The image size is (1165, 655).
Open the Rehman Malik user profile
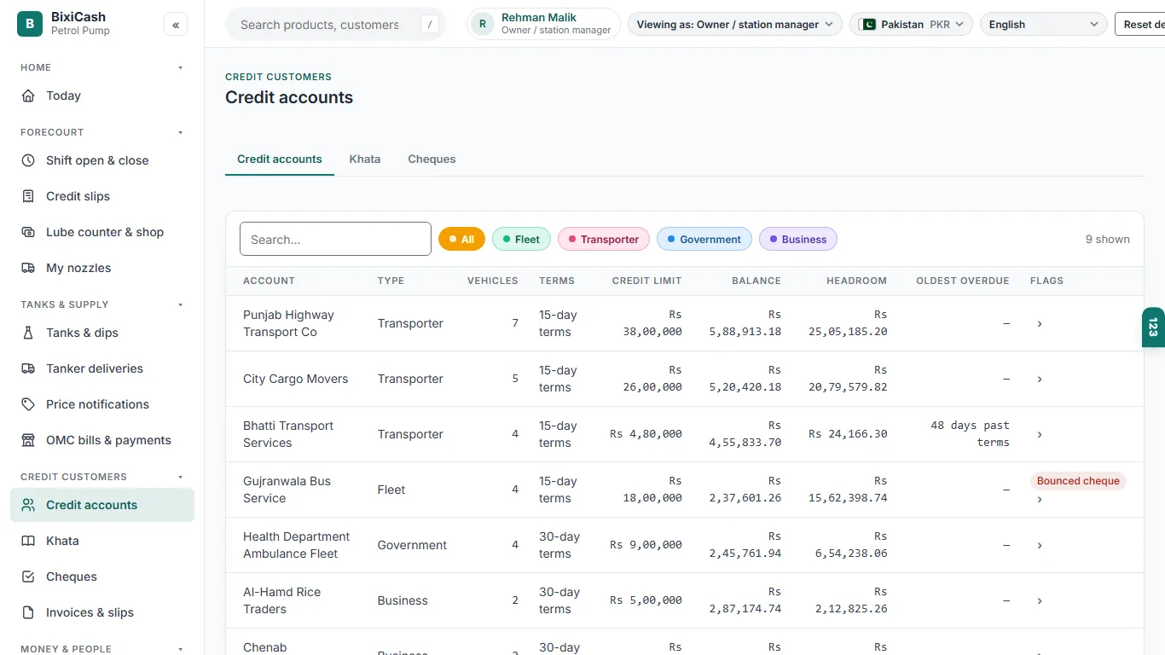click(544, 25)
